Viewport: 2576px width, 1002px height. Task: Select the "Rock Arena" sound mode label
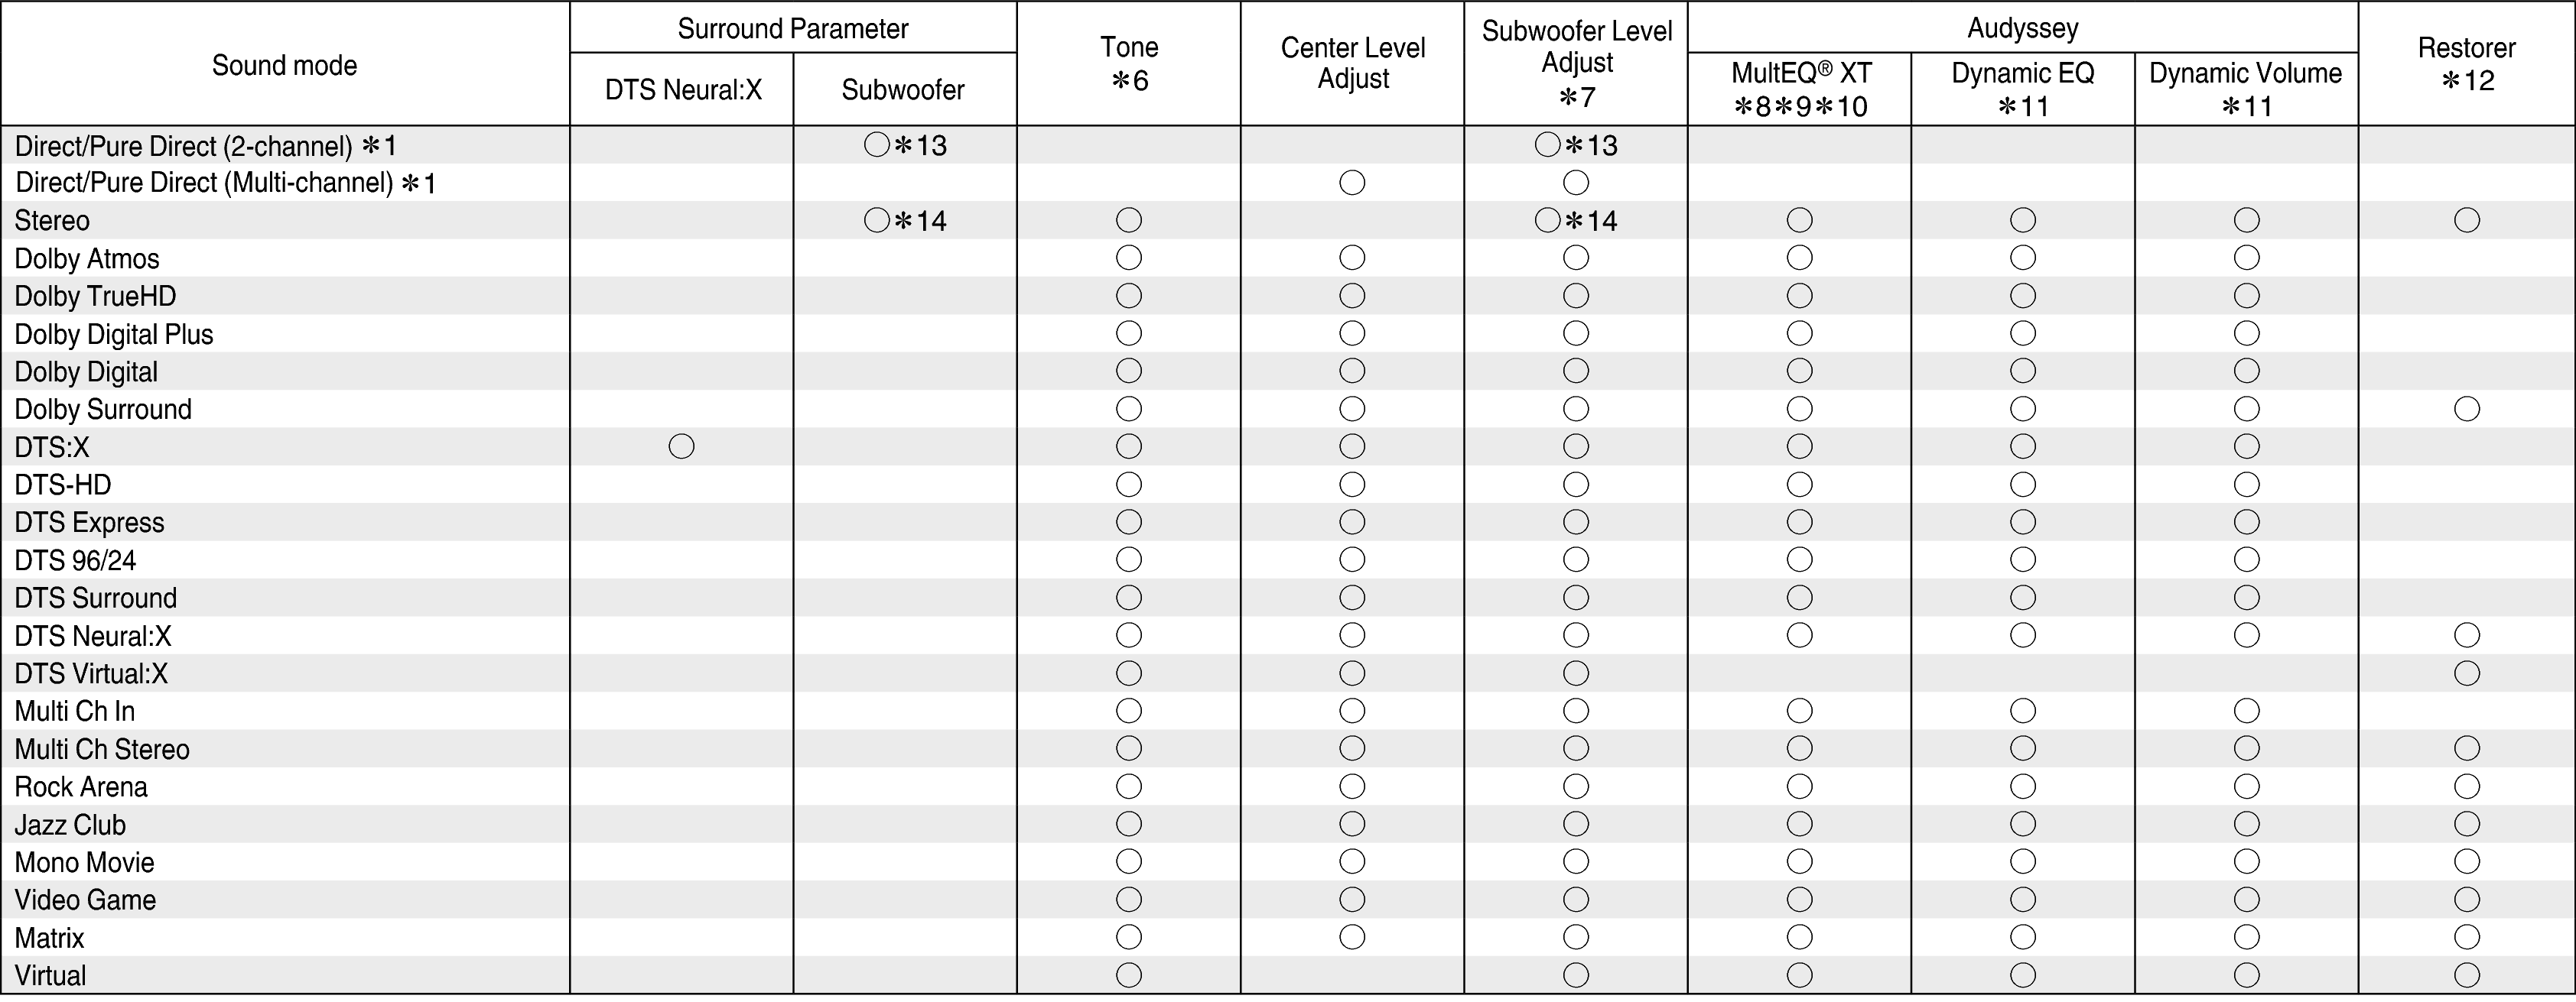pos(81,787)
